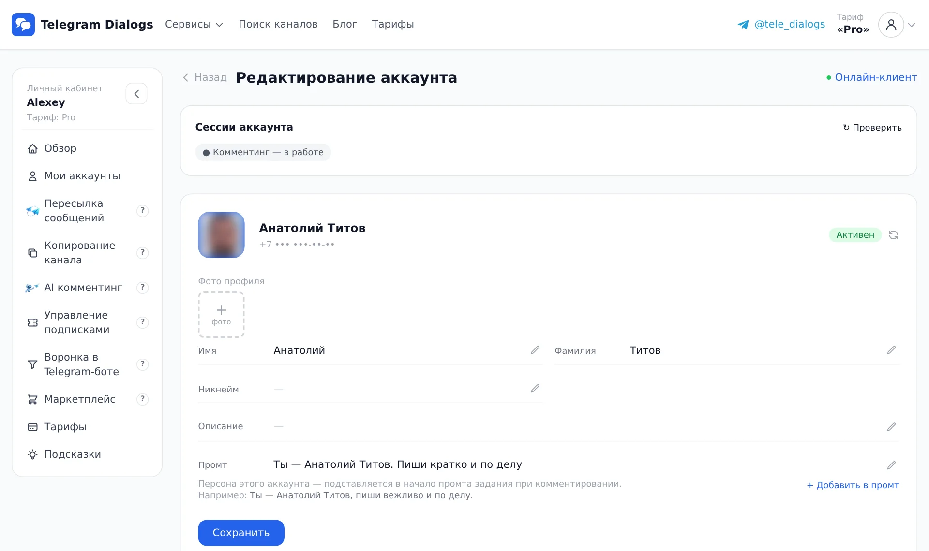Viewport: 929px width, 551px height.
Task: Click the masked phone number text
Action: coord(297,245)
